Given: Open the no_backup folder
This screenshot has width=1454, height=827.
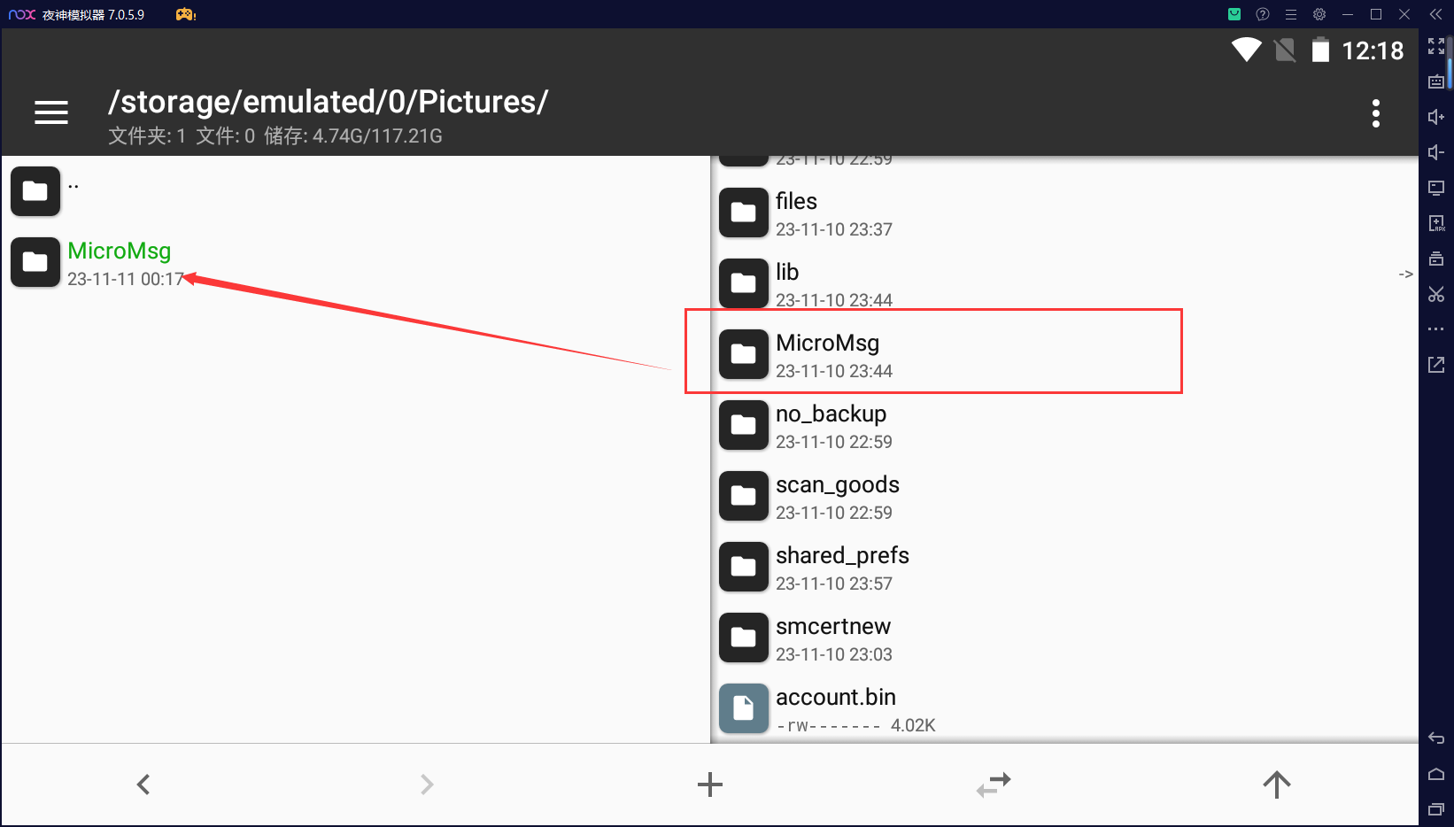Looking at the screenshot, I should tap(1064, 426).
